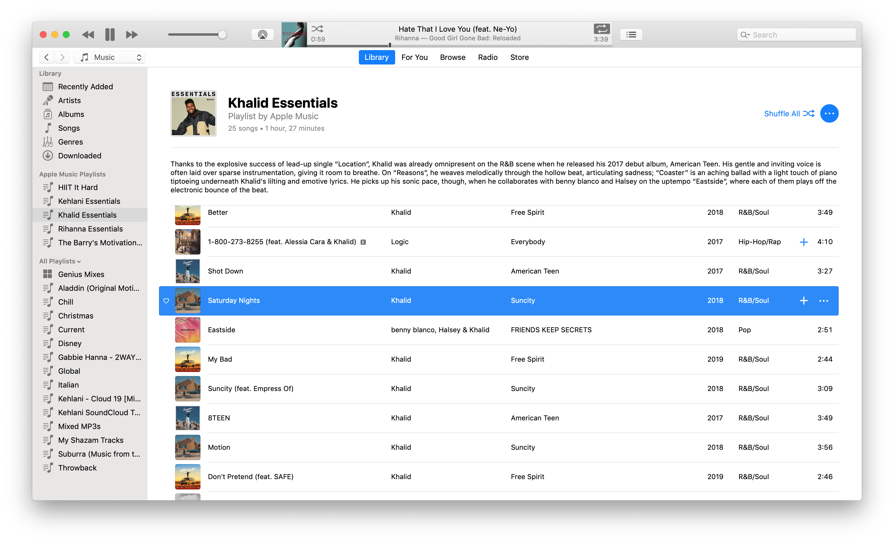The height and width of the screenshot is (543, 894).
Task: Click the Shuffle All button
Action: [x=787, y=113]
